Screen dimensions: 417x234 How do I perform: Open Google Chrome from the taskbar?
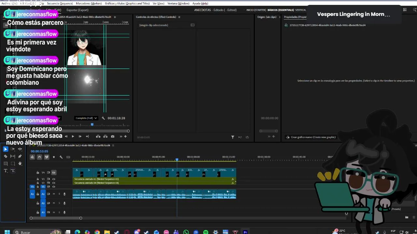97,232
